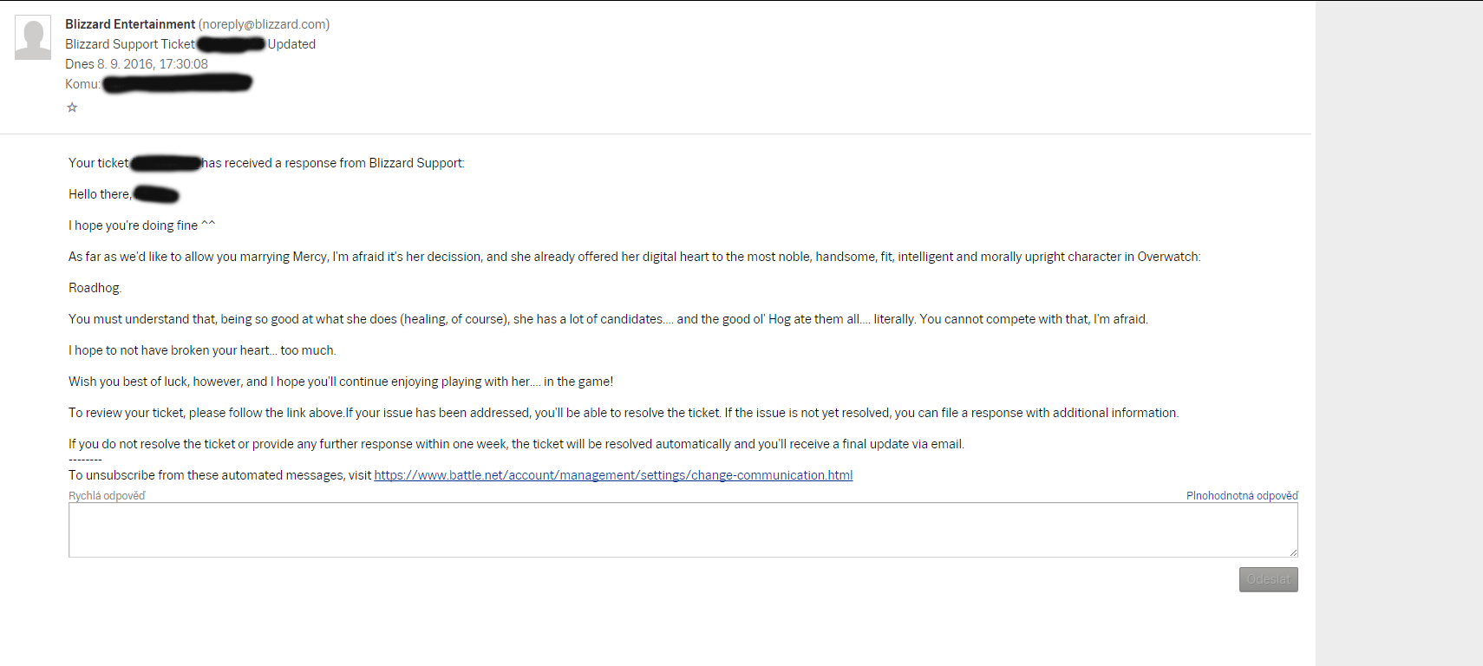
Task: Click the Blizzard Support Ticket subject line
Action: 190,44
